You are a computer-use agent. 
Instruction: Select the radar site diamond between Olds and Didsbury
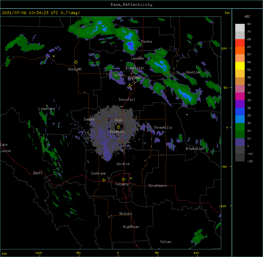tap(118, 127)
